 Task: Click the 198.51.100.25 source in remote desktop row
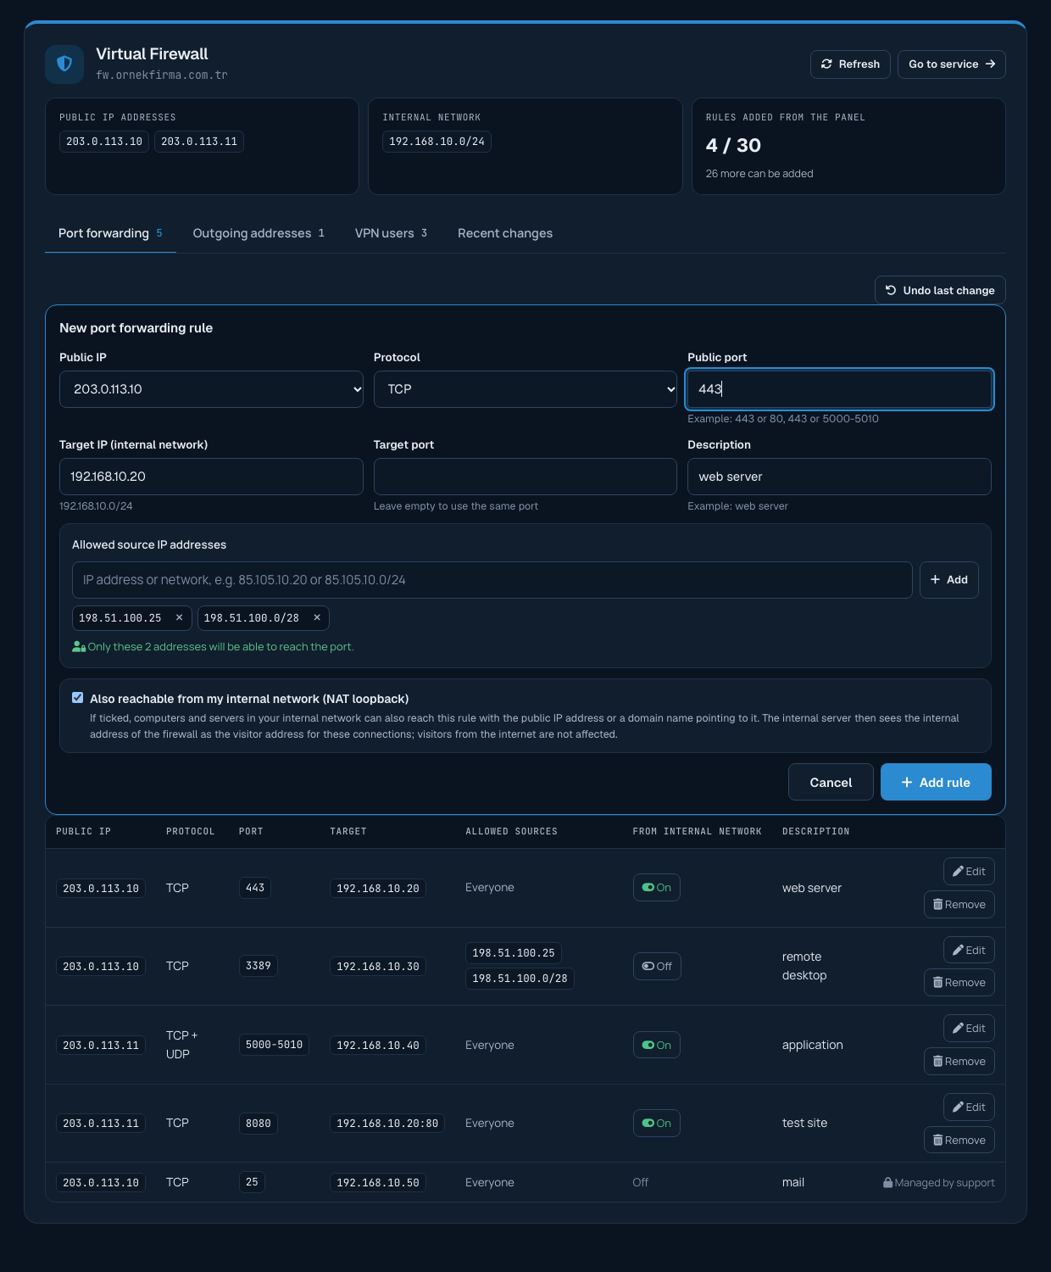pos(514,953)
